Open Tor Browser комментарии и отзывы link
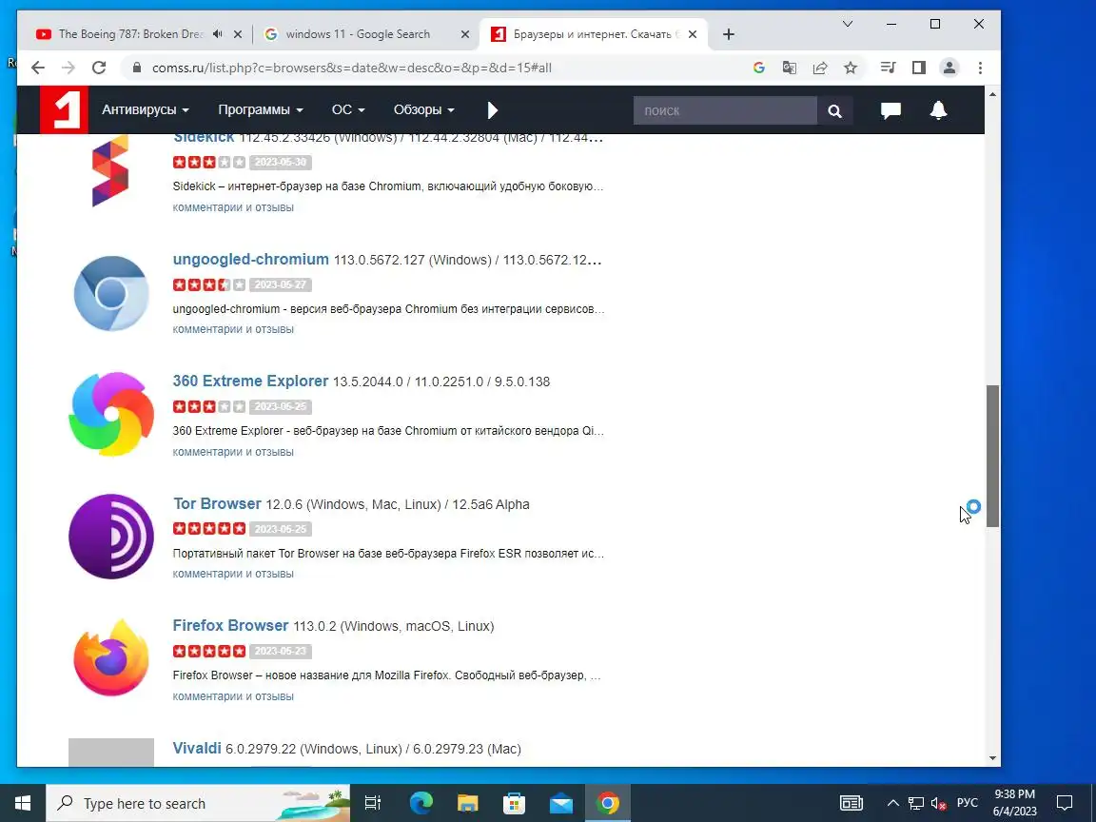Viewport: 1096px width, 822px height. click(x=233, y=573)
